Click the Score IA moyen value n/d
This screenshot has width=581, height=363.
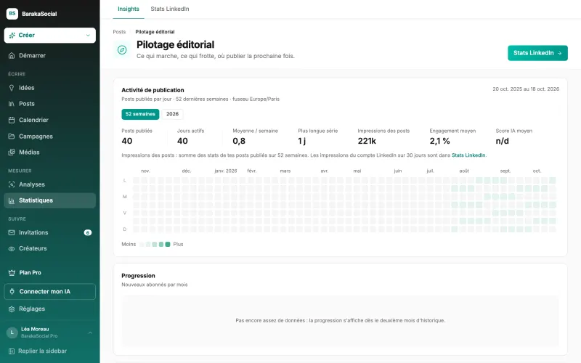[x=502, y=141]
